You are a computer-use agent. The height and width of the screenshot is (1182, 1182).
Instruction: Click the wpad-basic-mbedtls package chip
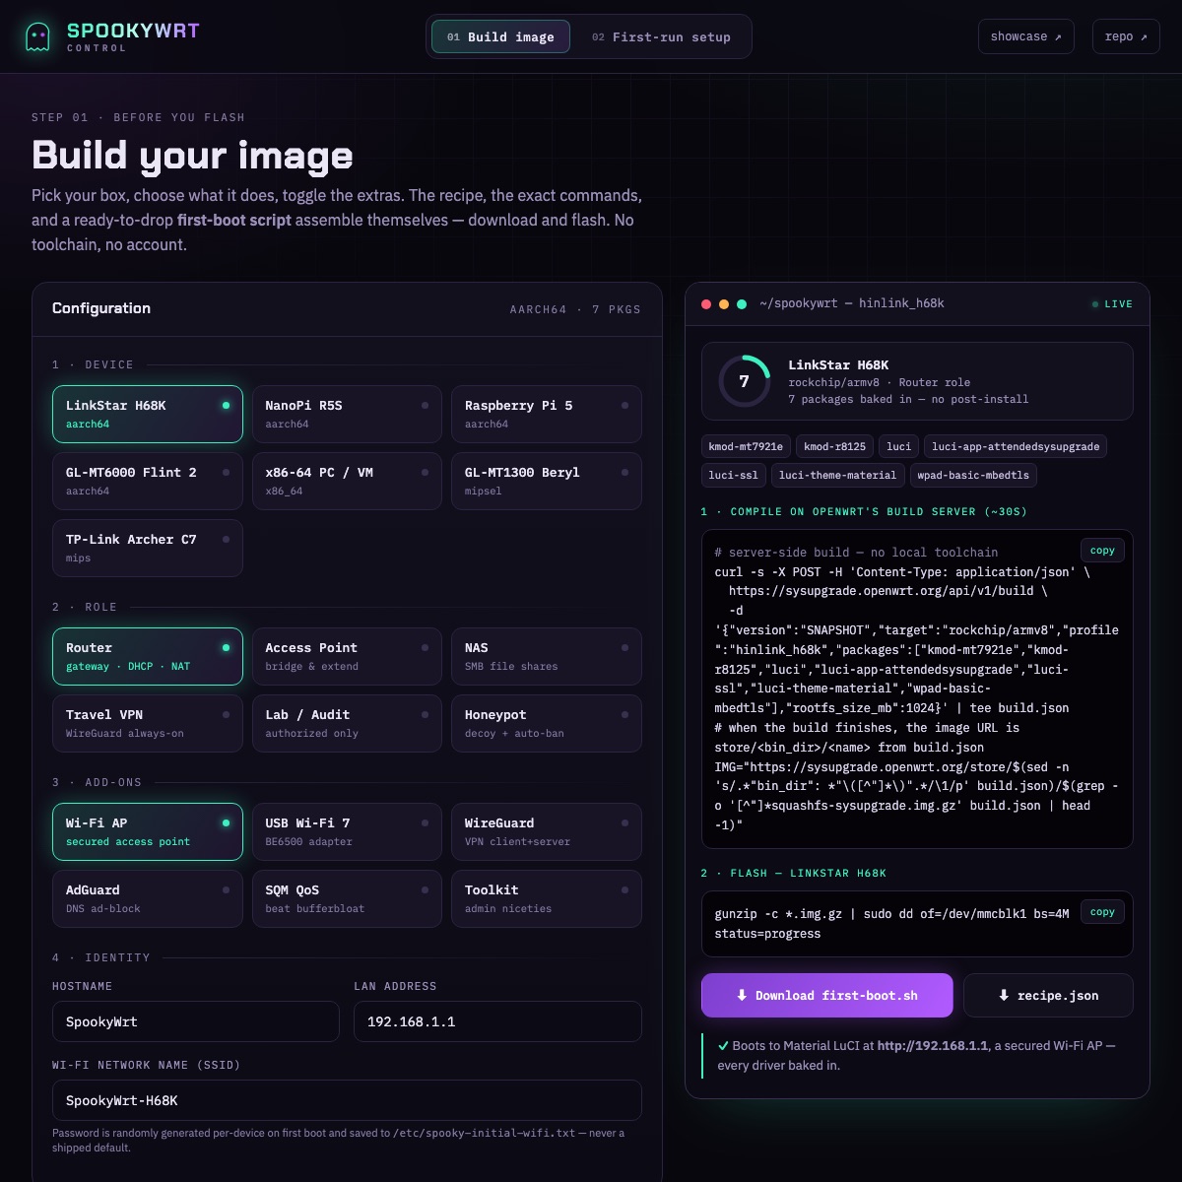(x=973, y=475)
